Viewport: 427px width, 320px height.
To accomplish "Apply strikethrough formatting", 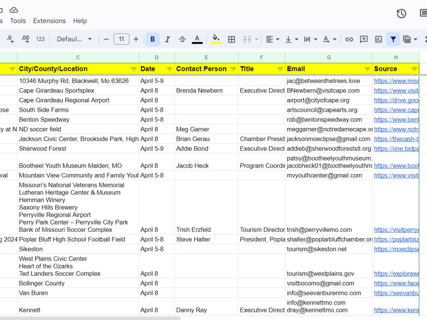I will point(182,39).
